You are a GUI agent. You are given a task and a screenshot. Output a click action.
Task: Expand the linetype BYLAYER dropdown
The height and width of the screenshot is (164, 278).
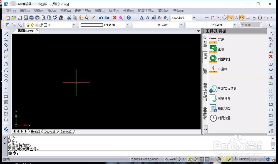pyautogui.click(x=181, y=25)
